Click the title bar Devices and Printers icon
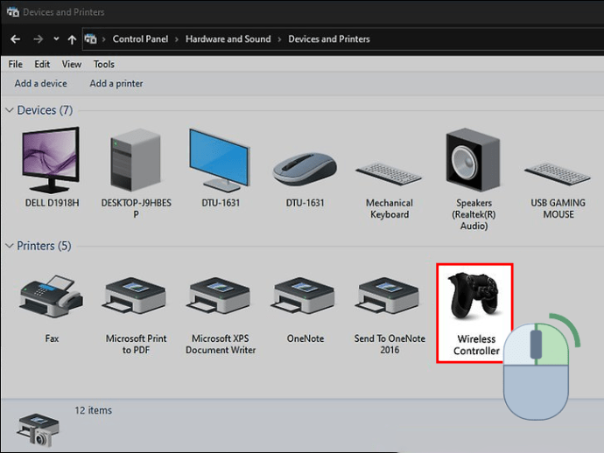604x453 pixels. 13,12
